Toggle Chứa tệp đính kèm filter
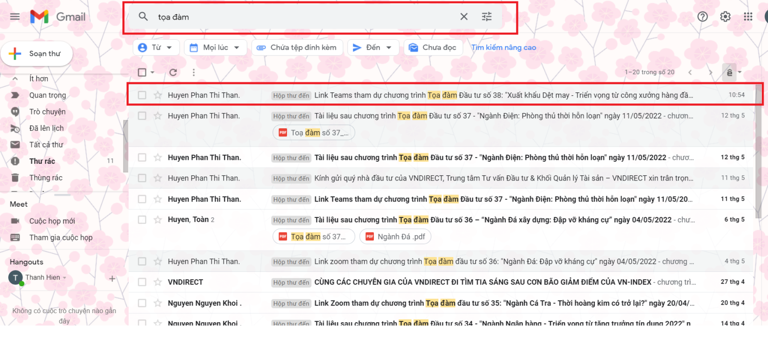The width and height of the screenshot is (768, 361). [297, 47]
